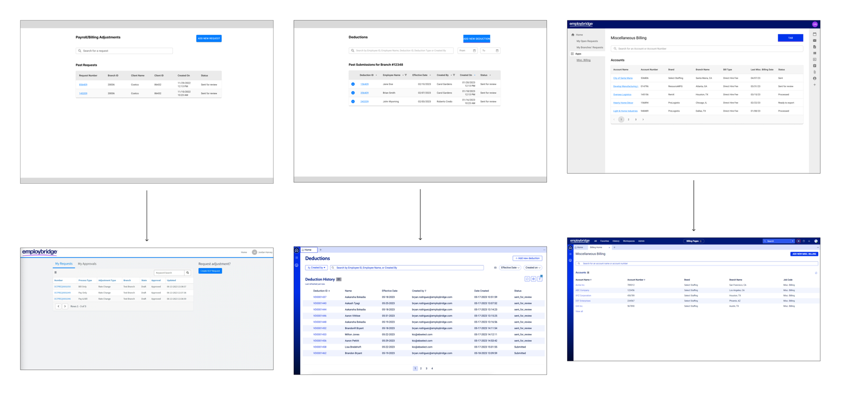Open the 'Created by' filter dropdown
844x395 pixels.
point(316,268)
